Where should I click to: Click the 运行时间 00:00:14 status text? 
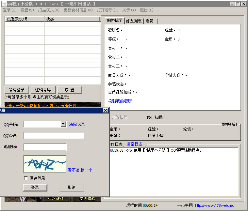coord(142,205)
